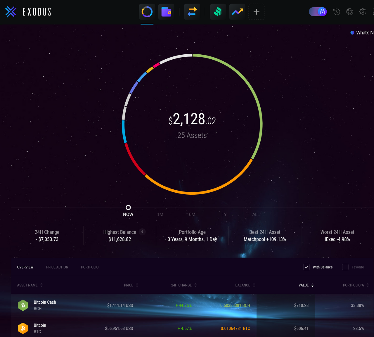Select the ALL time range

pos(256,214)
